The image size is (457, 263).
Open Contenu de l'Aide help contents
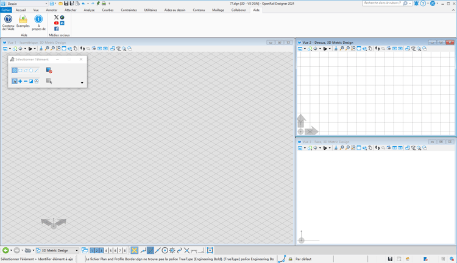pyautogui.click(x=8, y=23)
